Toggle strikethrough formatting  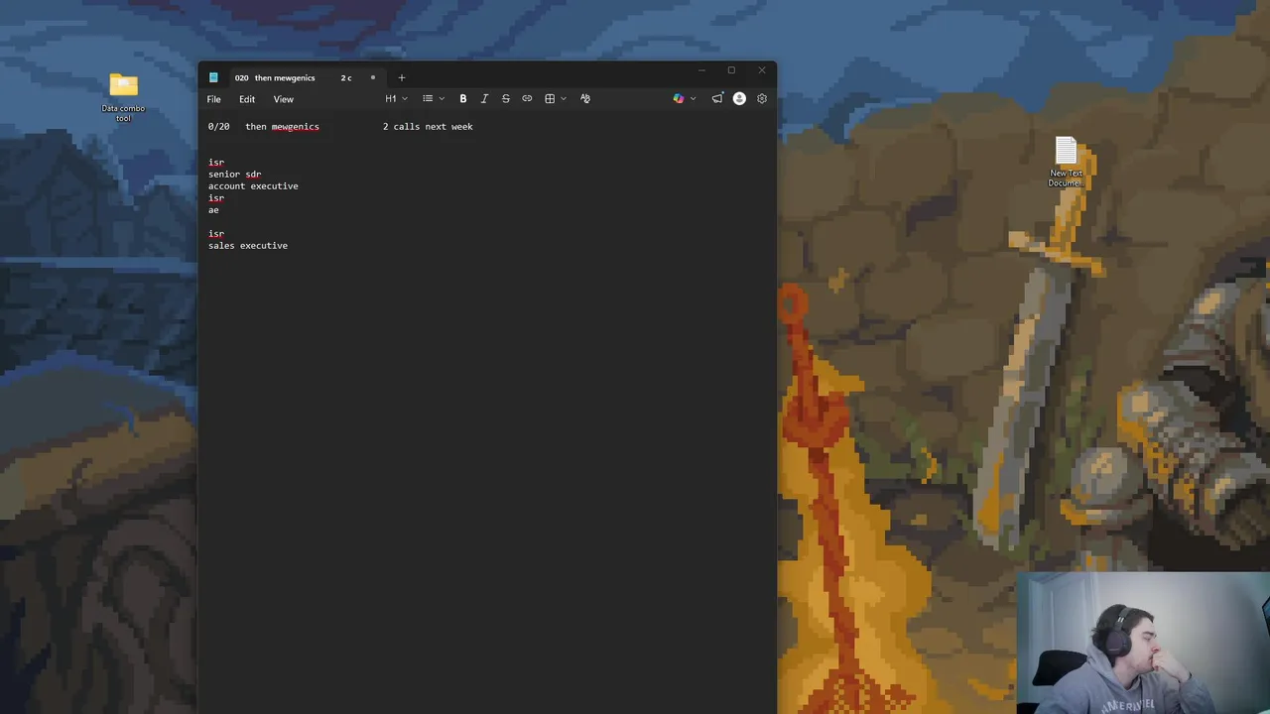506,98
